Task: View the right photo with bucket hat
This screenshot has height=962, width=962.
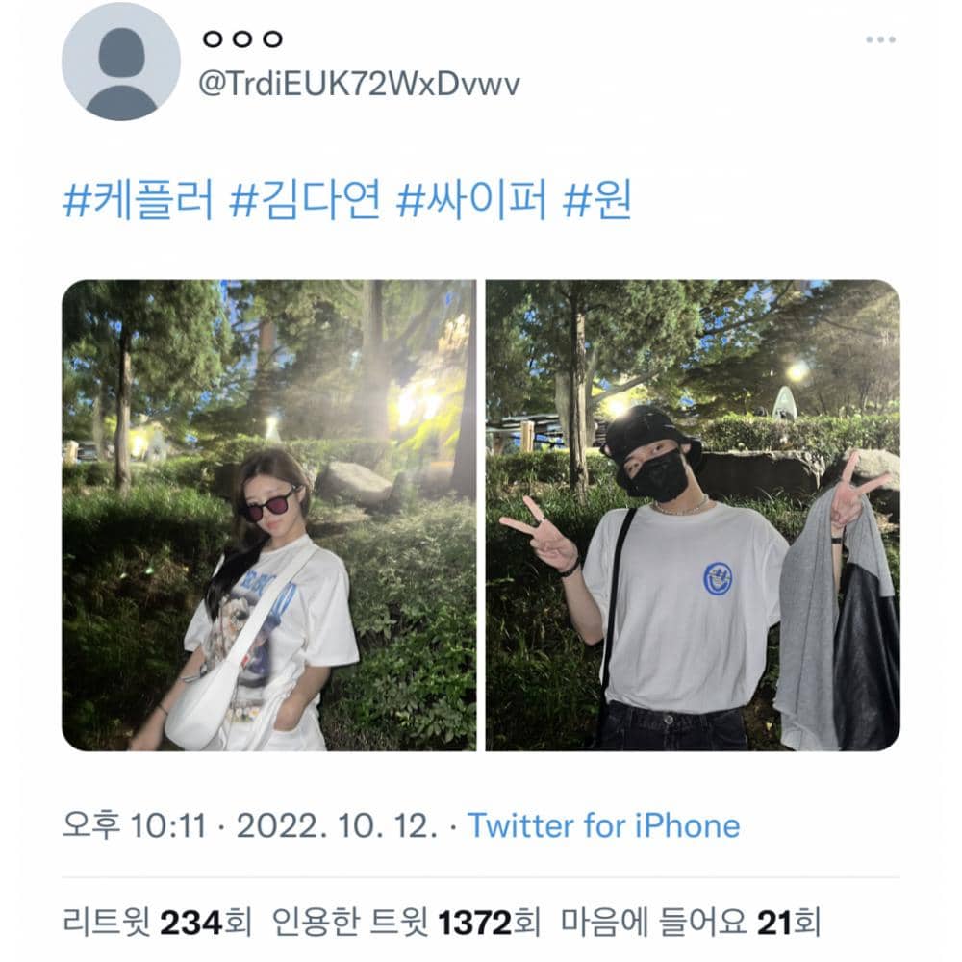Action: (693, 515)
